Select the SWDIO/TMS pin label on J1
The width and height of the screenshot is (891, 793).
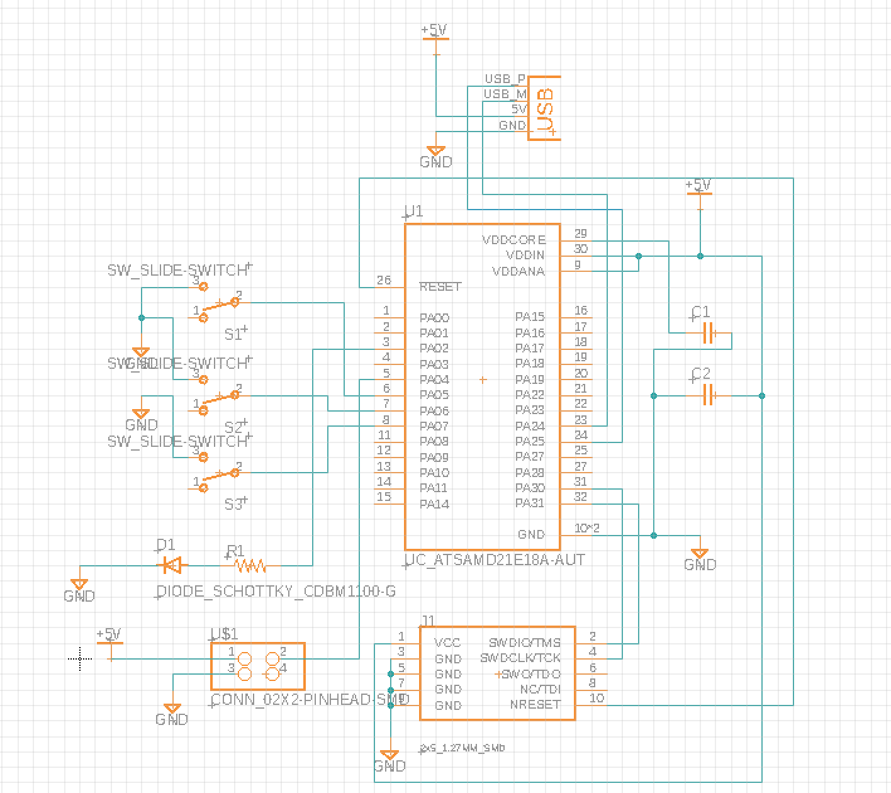point(524,643)
